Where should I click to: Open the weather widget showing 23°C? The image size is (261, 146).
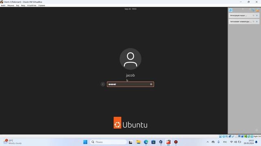click(x=13, y=142)
